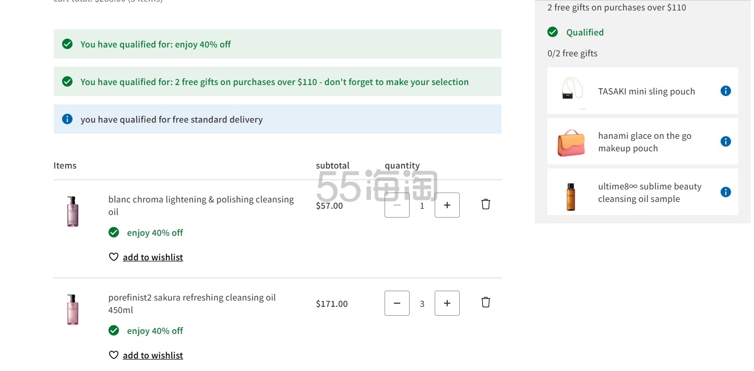
Task: Pick ultime8 sublime beauty cleansing oil sample
Action: pyautogui.click(x=649, y=193)
